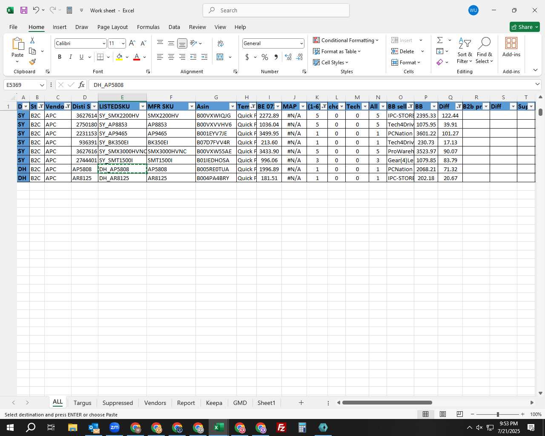This screenshot has height=436, width=545.
Task: Click Format as Table button
Action: [337, 51]
